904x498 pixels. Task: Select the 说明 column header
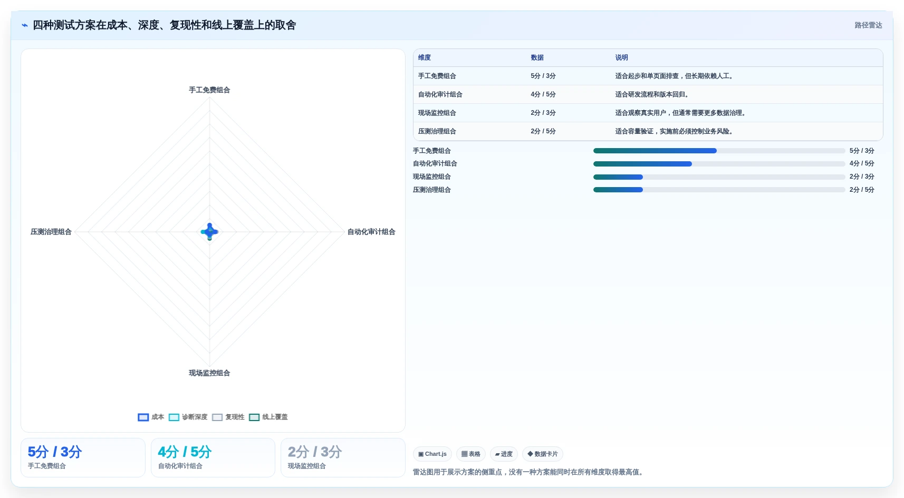pos(622,58)
